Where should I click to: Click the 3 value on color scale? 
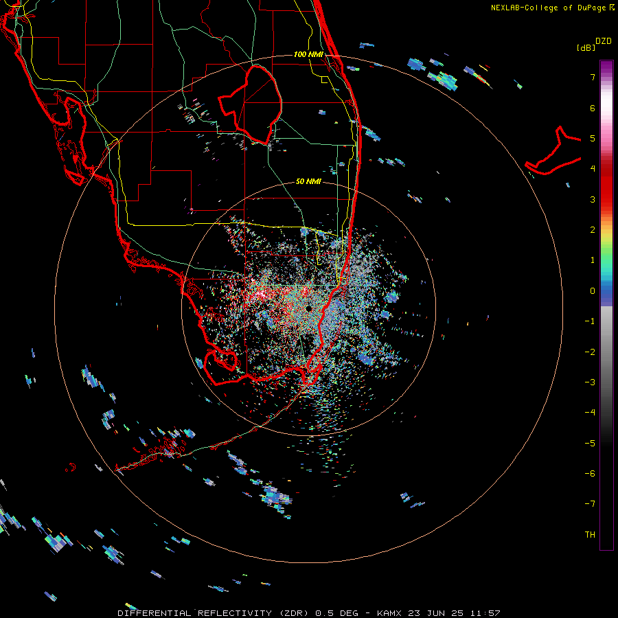pos(593,199)
